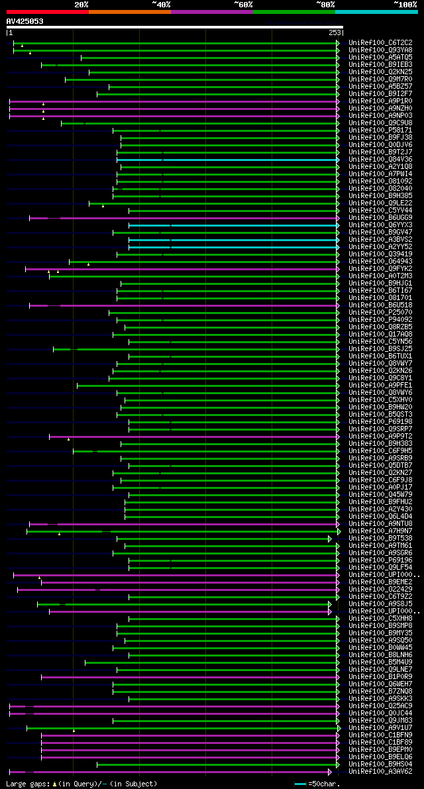Click the cyan alignment bar for Q84V36
The height and width of the screenshot is (789, 424).
pos(229,160)
